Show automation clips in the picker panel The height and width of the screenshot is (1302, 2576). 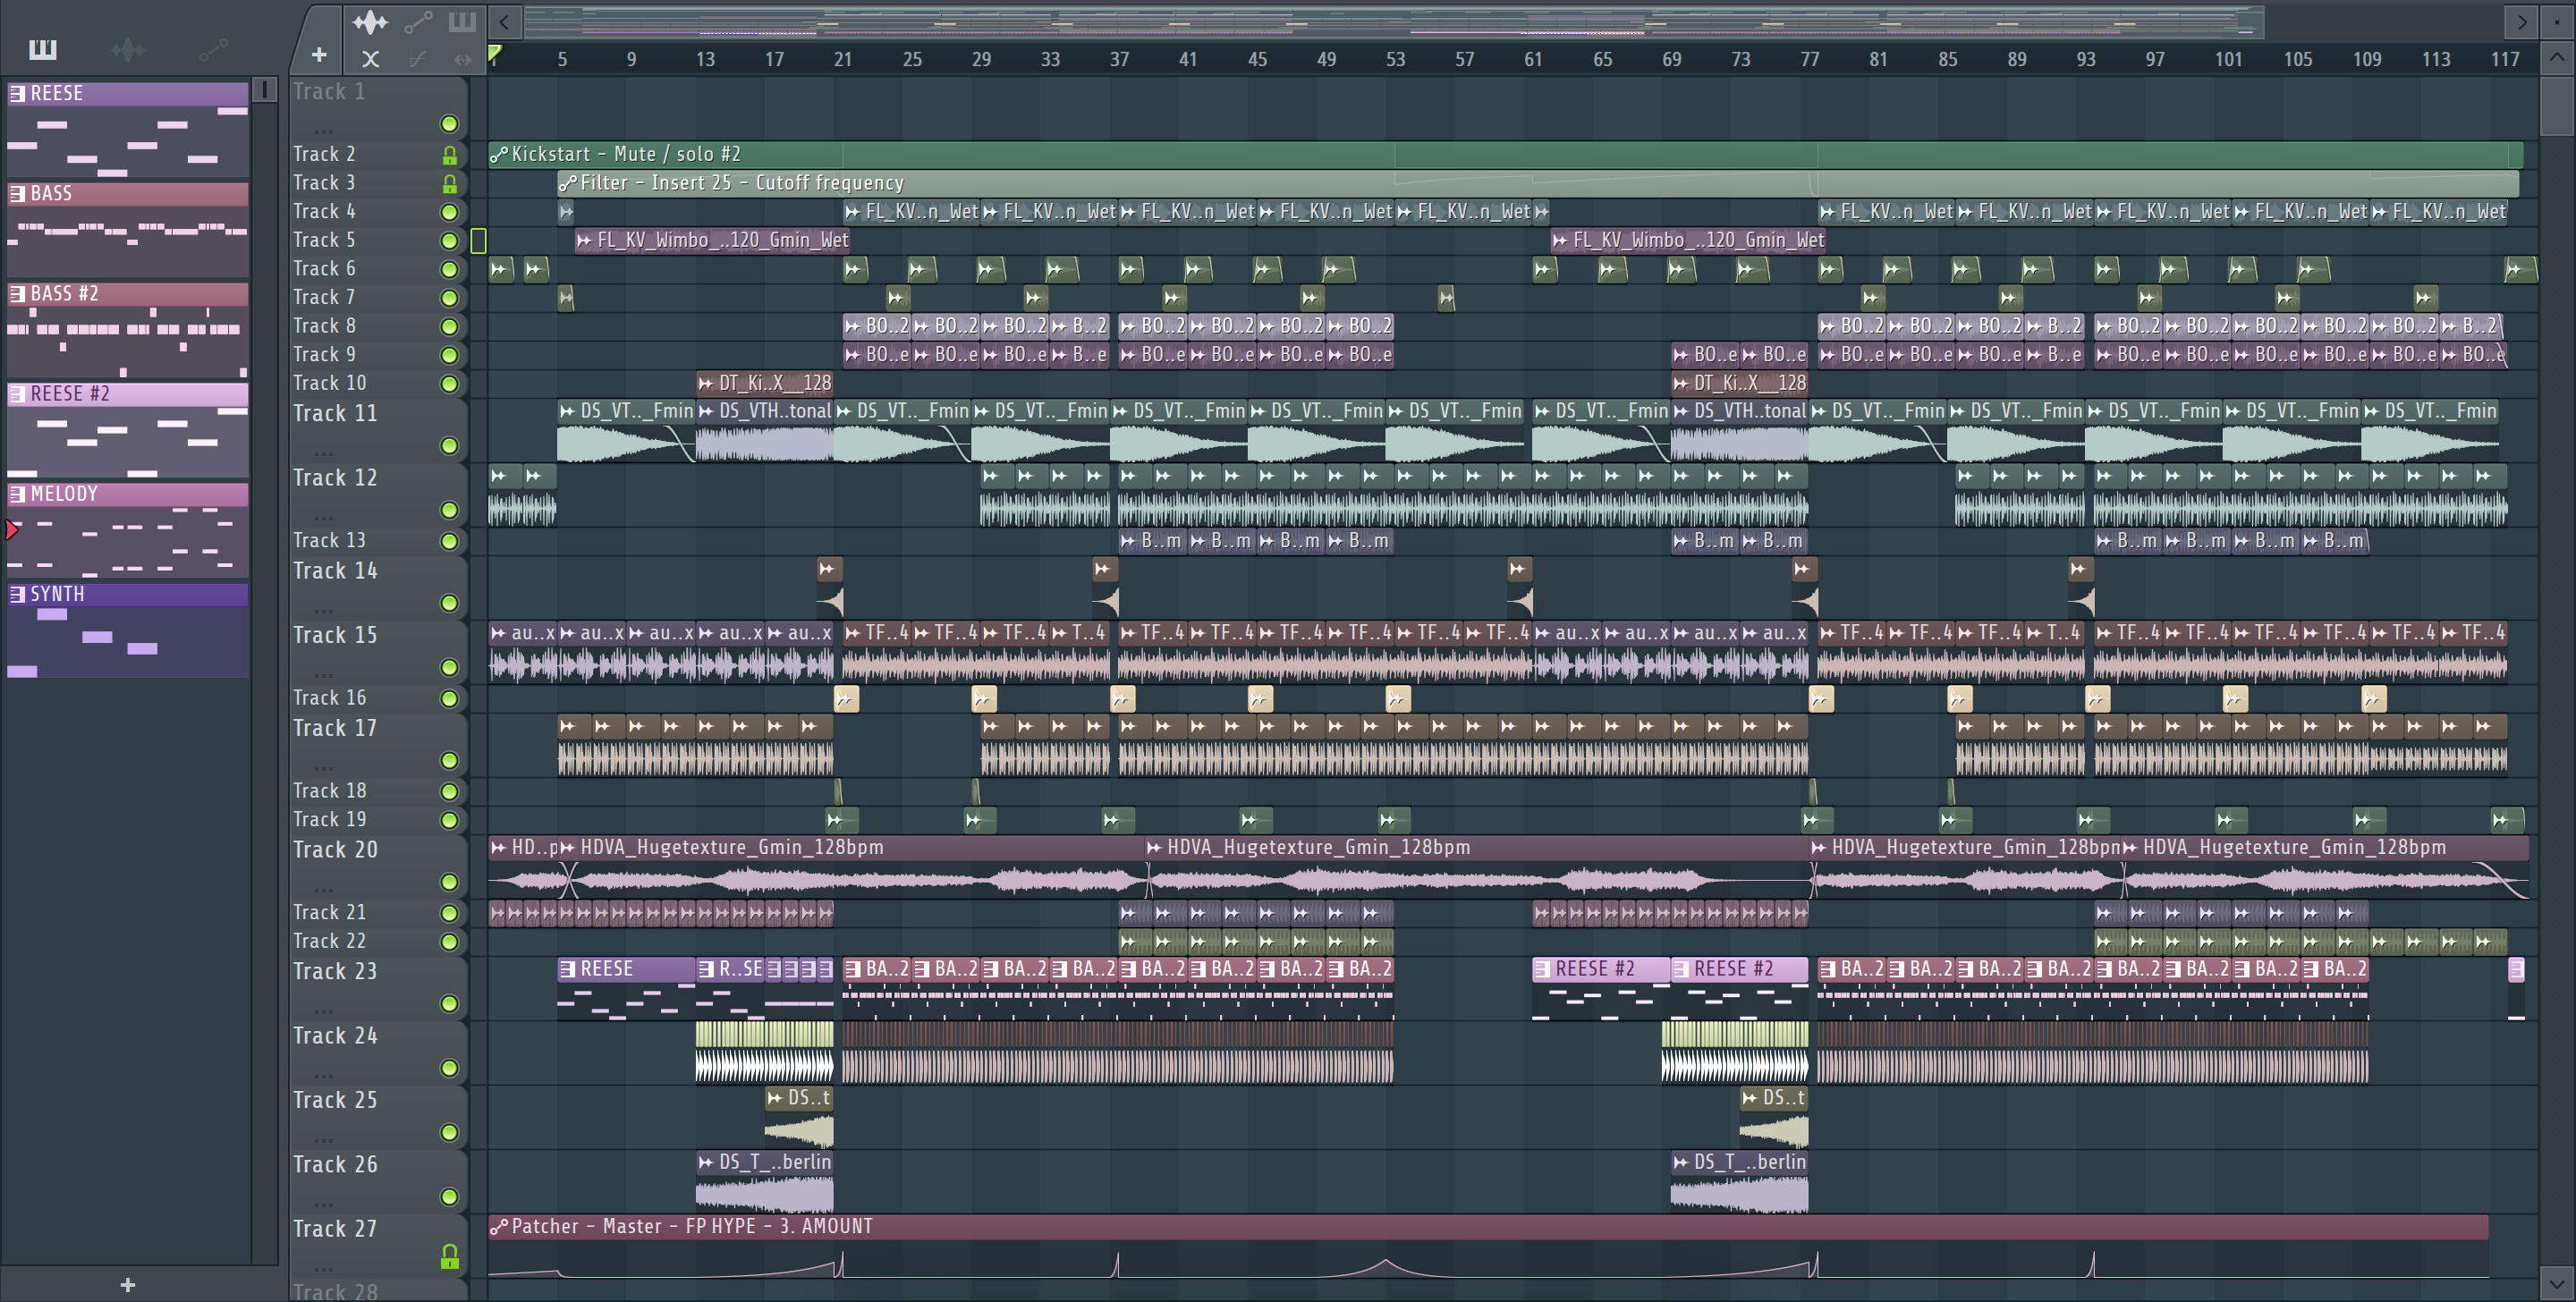point(213,49)
